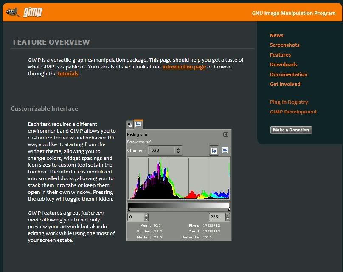Select the Histogram dock tab

pyautogui.click(x=138, y=125)
